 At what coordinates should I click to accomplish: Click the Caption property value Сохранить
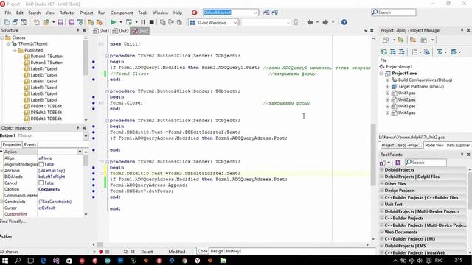[x=49, y=189]
